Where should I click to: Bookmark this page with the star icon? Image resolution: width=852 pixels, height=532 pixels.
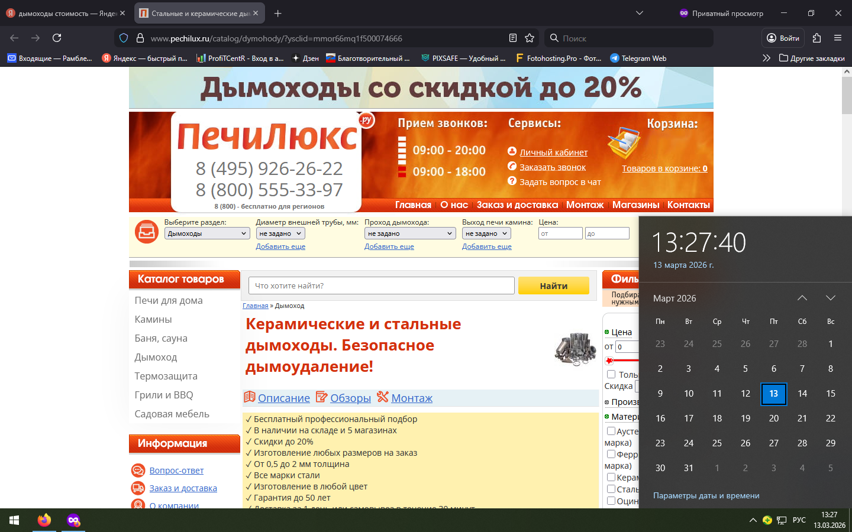(530, 38)
